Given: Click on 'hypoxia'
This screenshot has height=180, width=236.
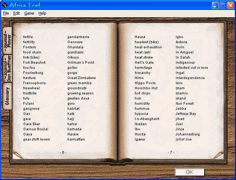Looking at the screenshot, I should click(141, 114).
